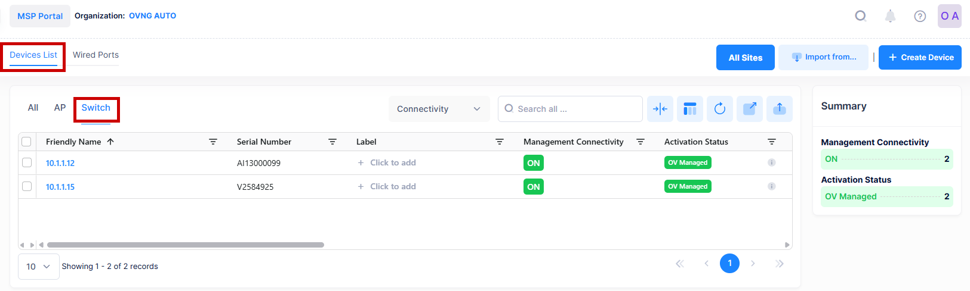Viewport: 970px width, 291px height.
Task: Refresh the devices table
Action: [719, 109]
